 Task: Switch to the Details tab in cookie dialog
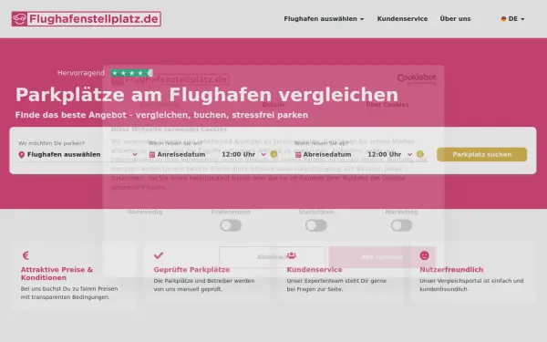273,104
